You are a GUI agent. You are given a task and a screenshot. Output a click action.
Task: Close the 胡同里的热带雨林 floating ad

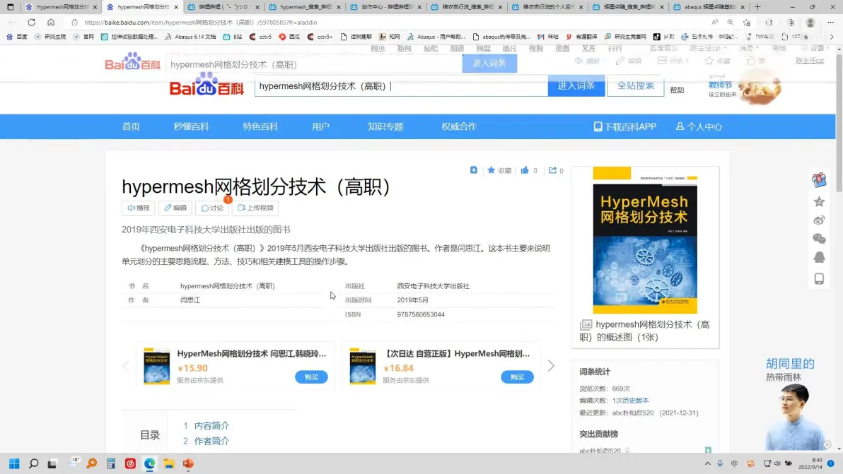click(827, 445)
